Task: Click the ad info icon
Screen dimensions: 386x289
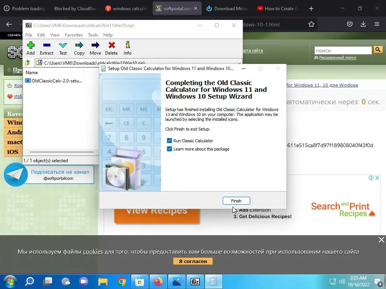Action: (x=371, y=178)
